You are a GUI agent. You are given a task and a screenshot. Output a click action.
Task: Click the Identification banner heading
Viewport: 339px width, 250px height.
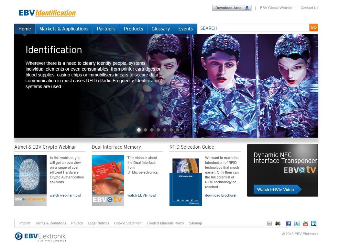click(x=54, y=50)
